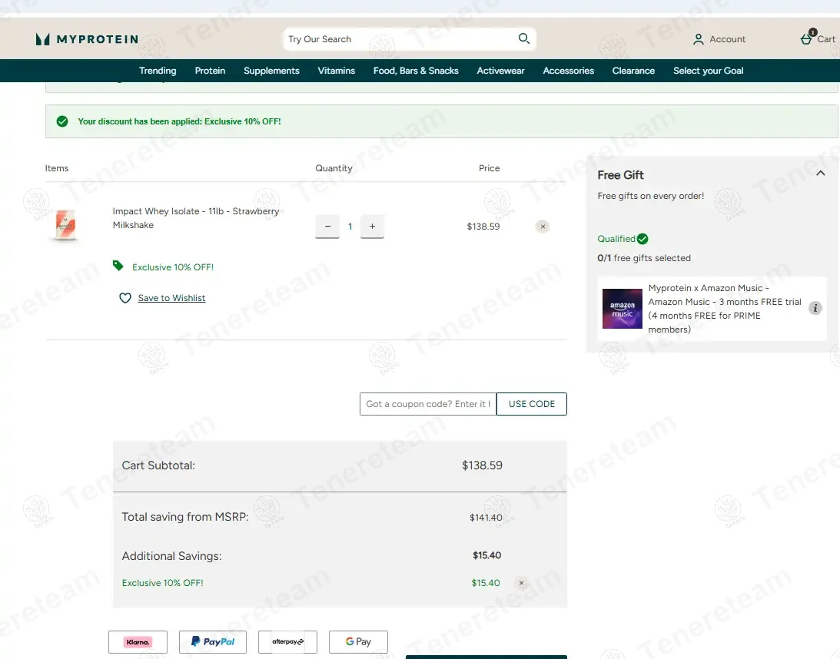Image resolution: width=840 pixels, height=659 pixels.
Task: Click the Myprotein logo
Action: click(x=87, y=39)
